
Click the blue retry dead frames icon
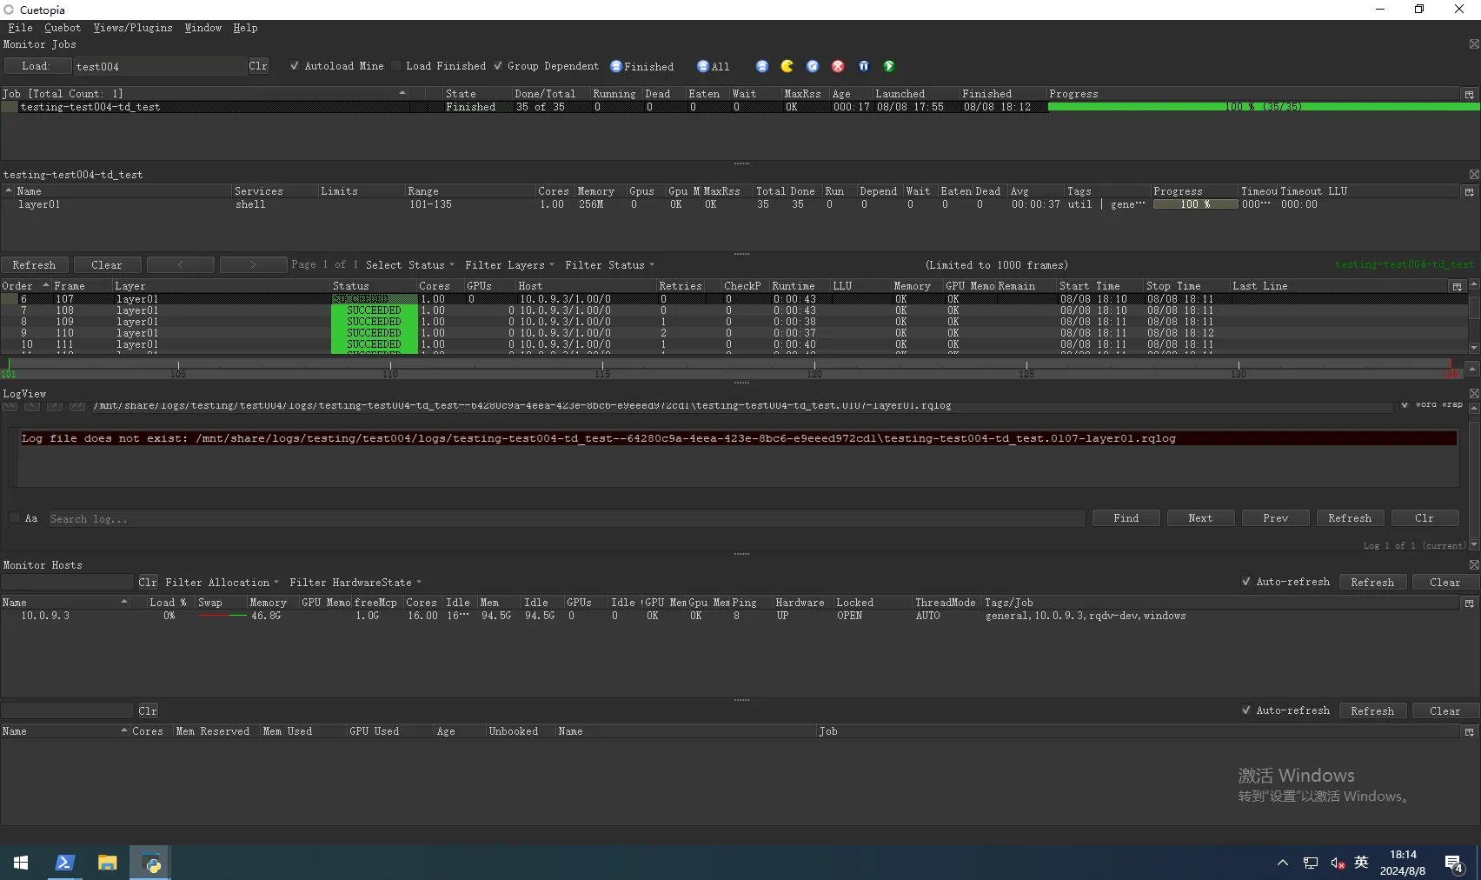click(813, 66)
